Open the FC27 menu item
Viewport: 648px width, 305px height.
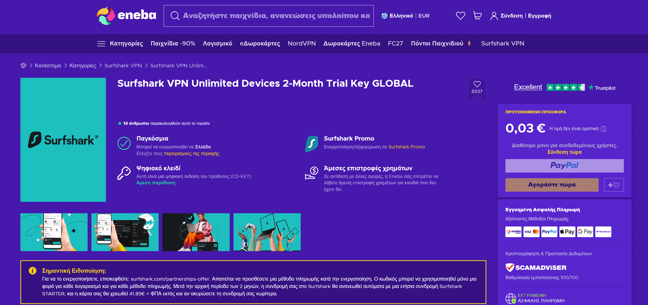[x=395, y=43]
